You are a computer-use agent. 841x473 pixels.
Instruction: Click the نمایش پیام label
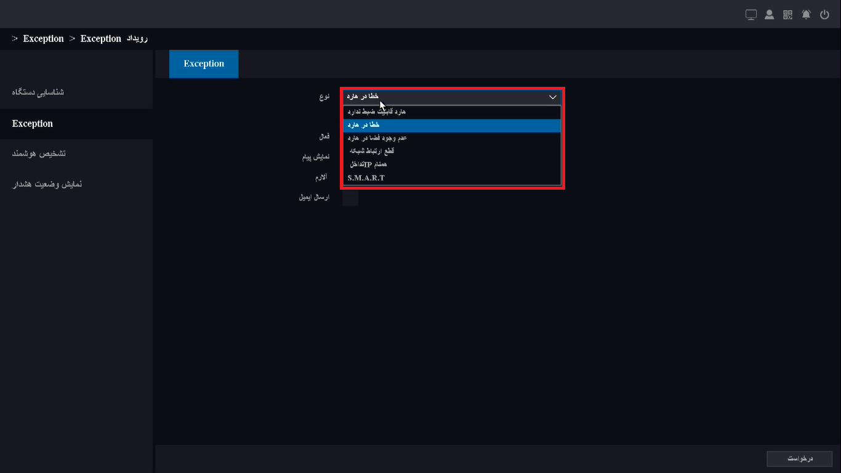click(316, 157)
